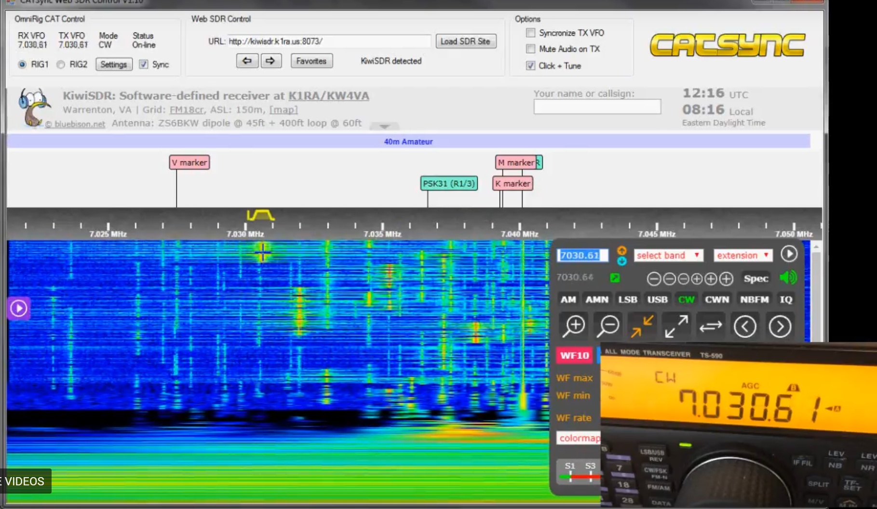877x509 pixels.
Task: Switch to AMN mode
Action: point(597,300)
